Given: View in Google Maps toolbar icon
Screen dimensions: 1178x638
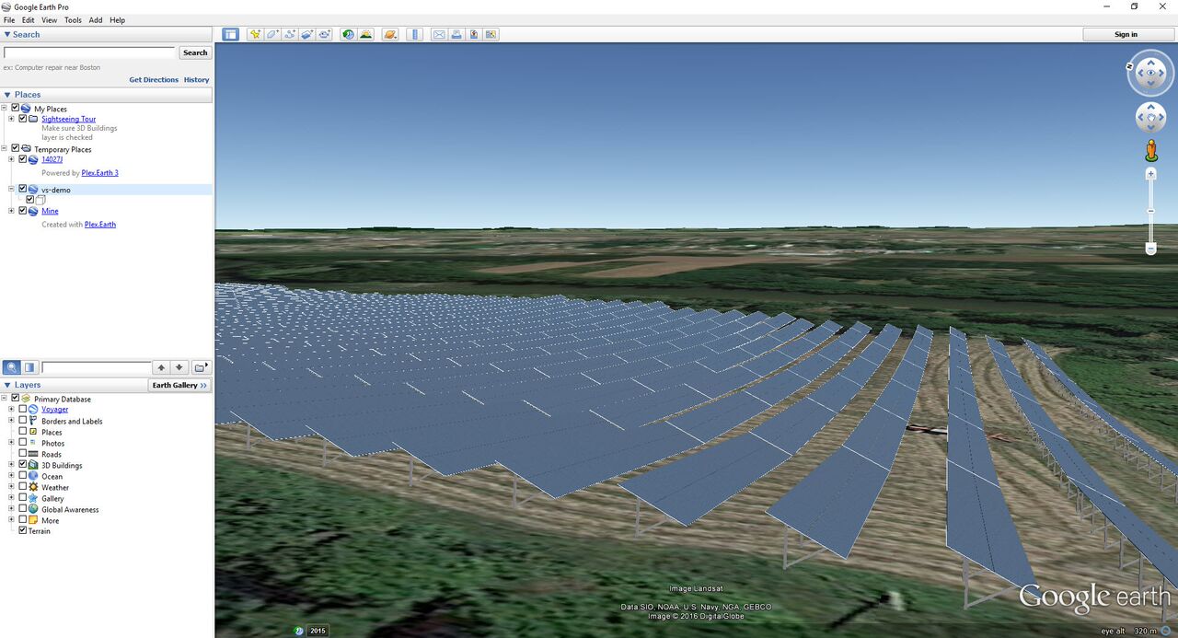Looking at the screenshot, I should [x=491, y=34].
